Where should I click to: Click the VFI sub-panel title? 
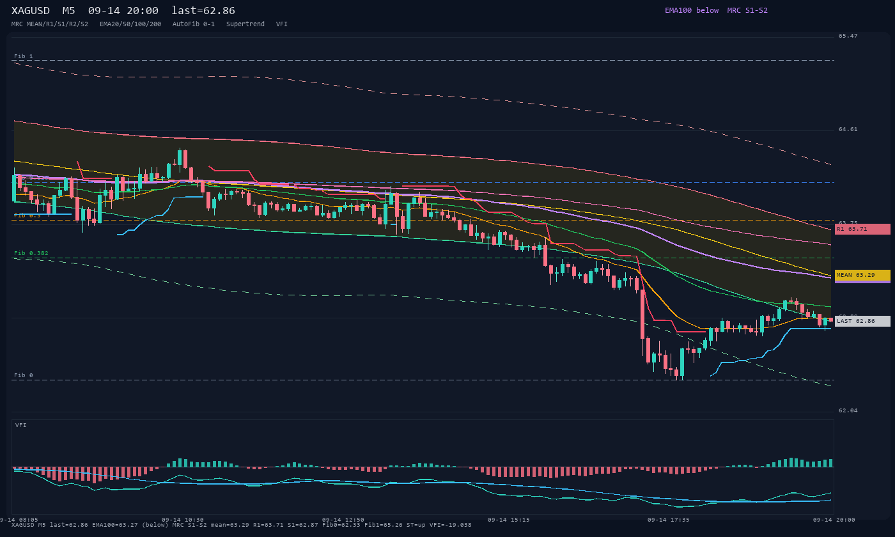point(20,425)
